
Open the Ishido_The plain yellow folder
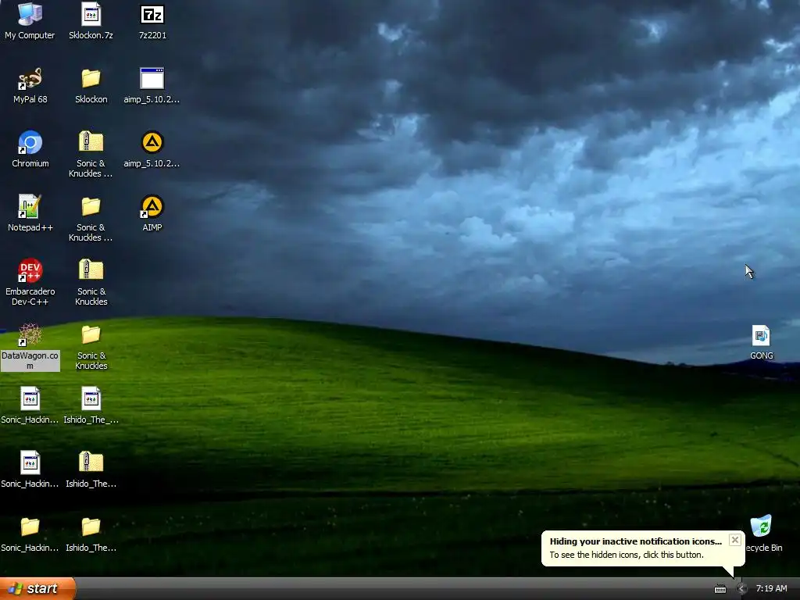pos(91,533)
